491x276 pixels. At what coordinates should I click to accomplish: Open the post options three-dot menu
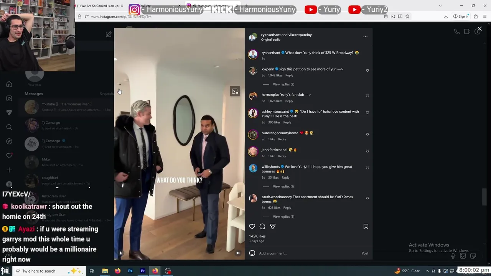click(x=365, y=37)
